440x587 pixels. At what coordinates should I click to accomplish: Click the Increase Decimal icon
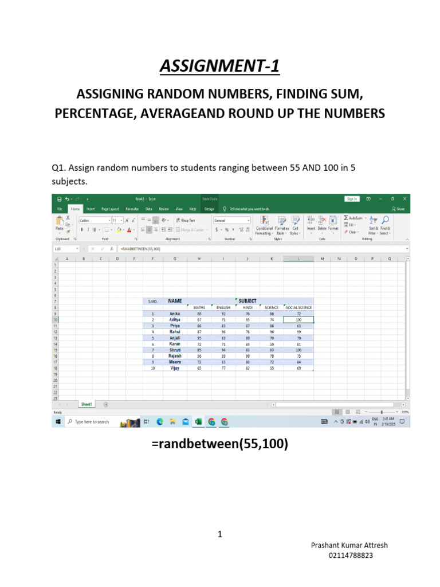[241, 229]
